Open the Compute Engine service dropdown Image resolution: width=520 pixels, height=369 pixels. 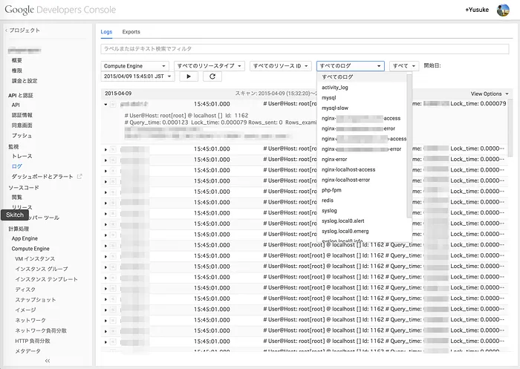pyautogui.click(x=134, y=66)
